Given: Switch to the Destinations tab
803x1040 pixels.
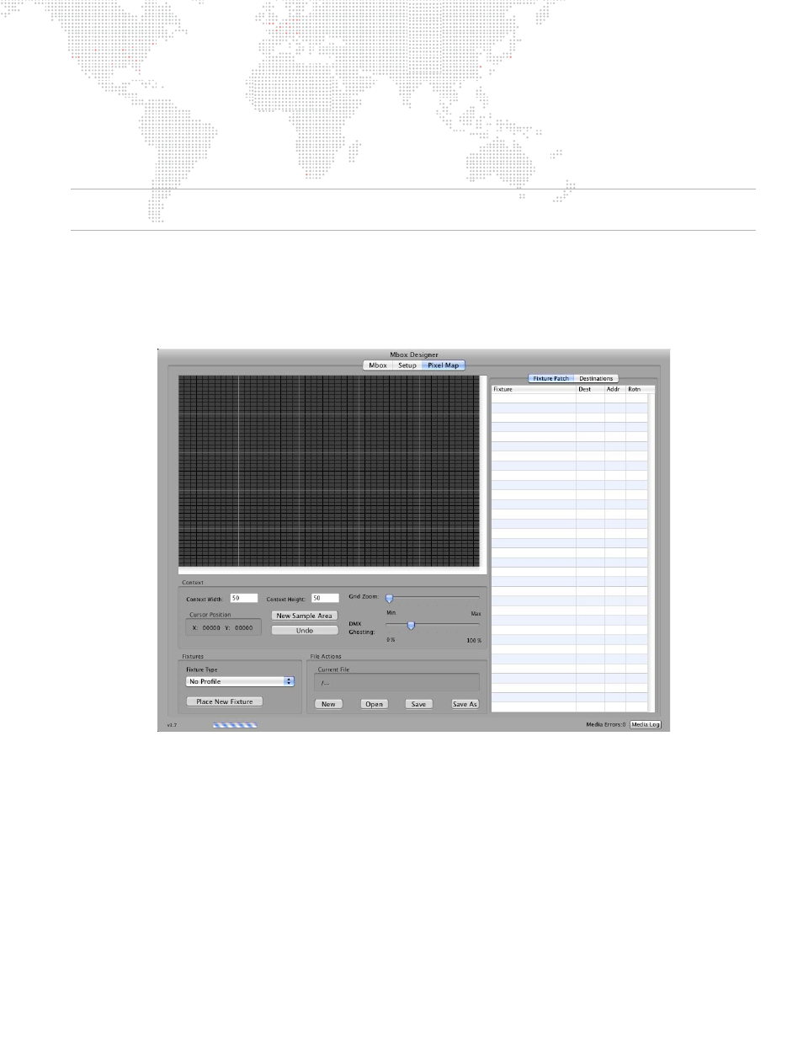Looking at the screenshot, I should (596, 379).
